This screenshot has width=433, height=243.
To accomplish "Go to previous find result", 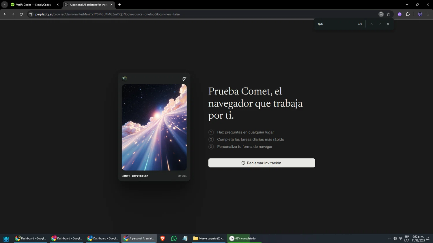I will coord(372,24).
